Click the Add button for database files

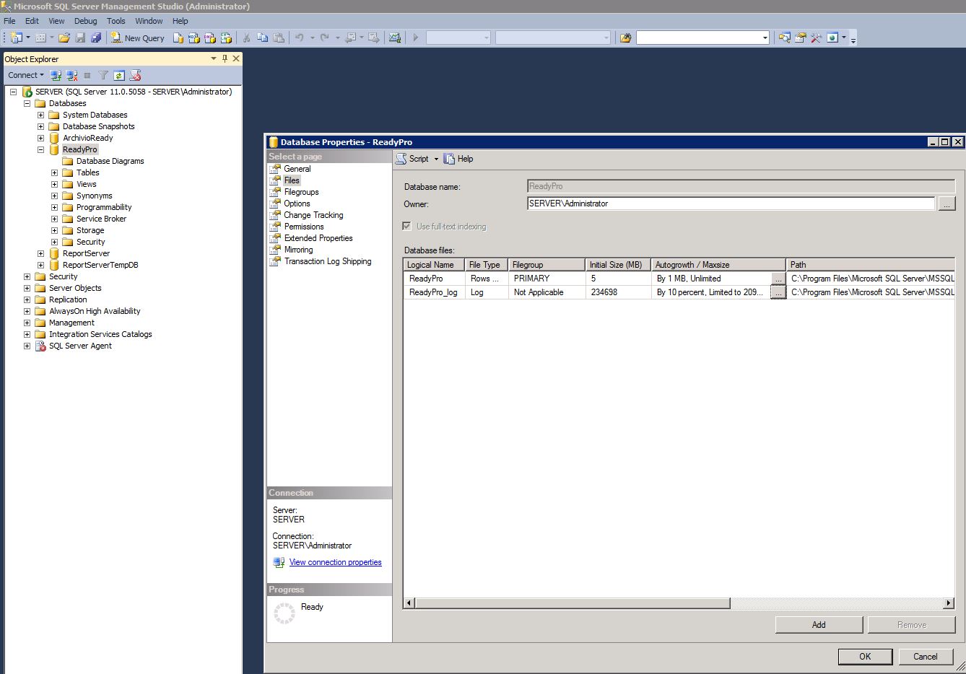[x=819, y=625]
